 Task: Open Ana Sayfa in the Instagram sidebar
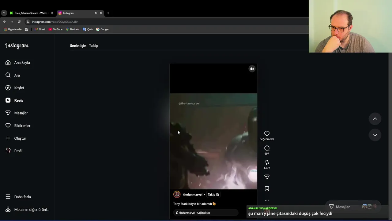point(18,63)
